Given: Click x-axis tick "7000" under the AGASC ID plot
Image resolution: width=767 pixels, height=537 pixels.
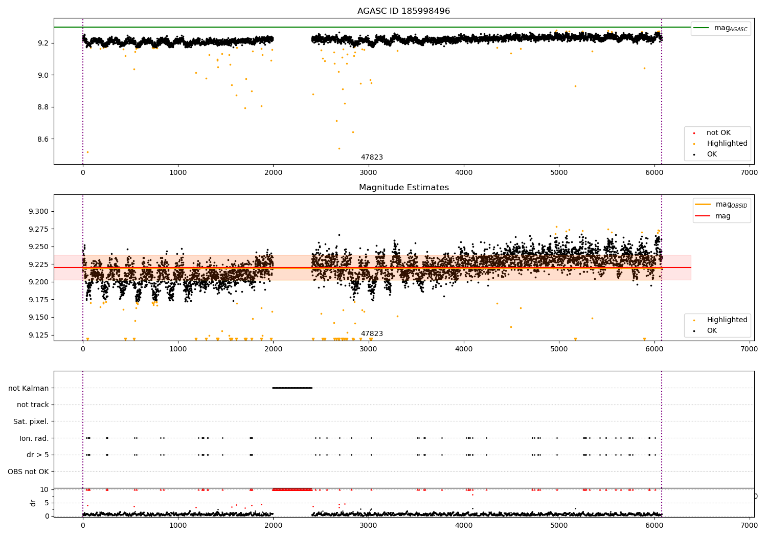Looking at the screenshot, I should point(749,173).
